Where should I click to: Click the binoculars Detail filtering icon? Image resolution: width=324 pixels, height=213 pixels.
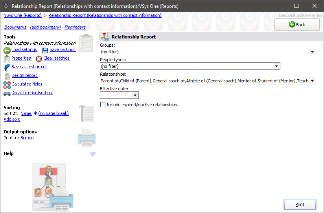pos(7,94)
